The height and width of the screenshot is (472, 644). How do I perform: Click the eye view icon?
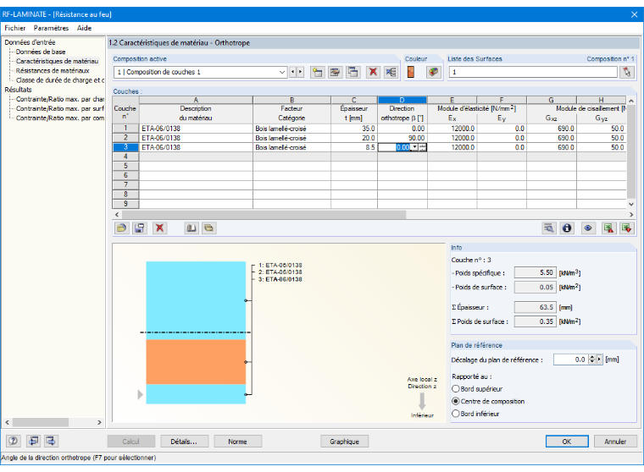tap(588, 228)
